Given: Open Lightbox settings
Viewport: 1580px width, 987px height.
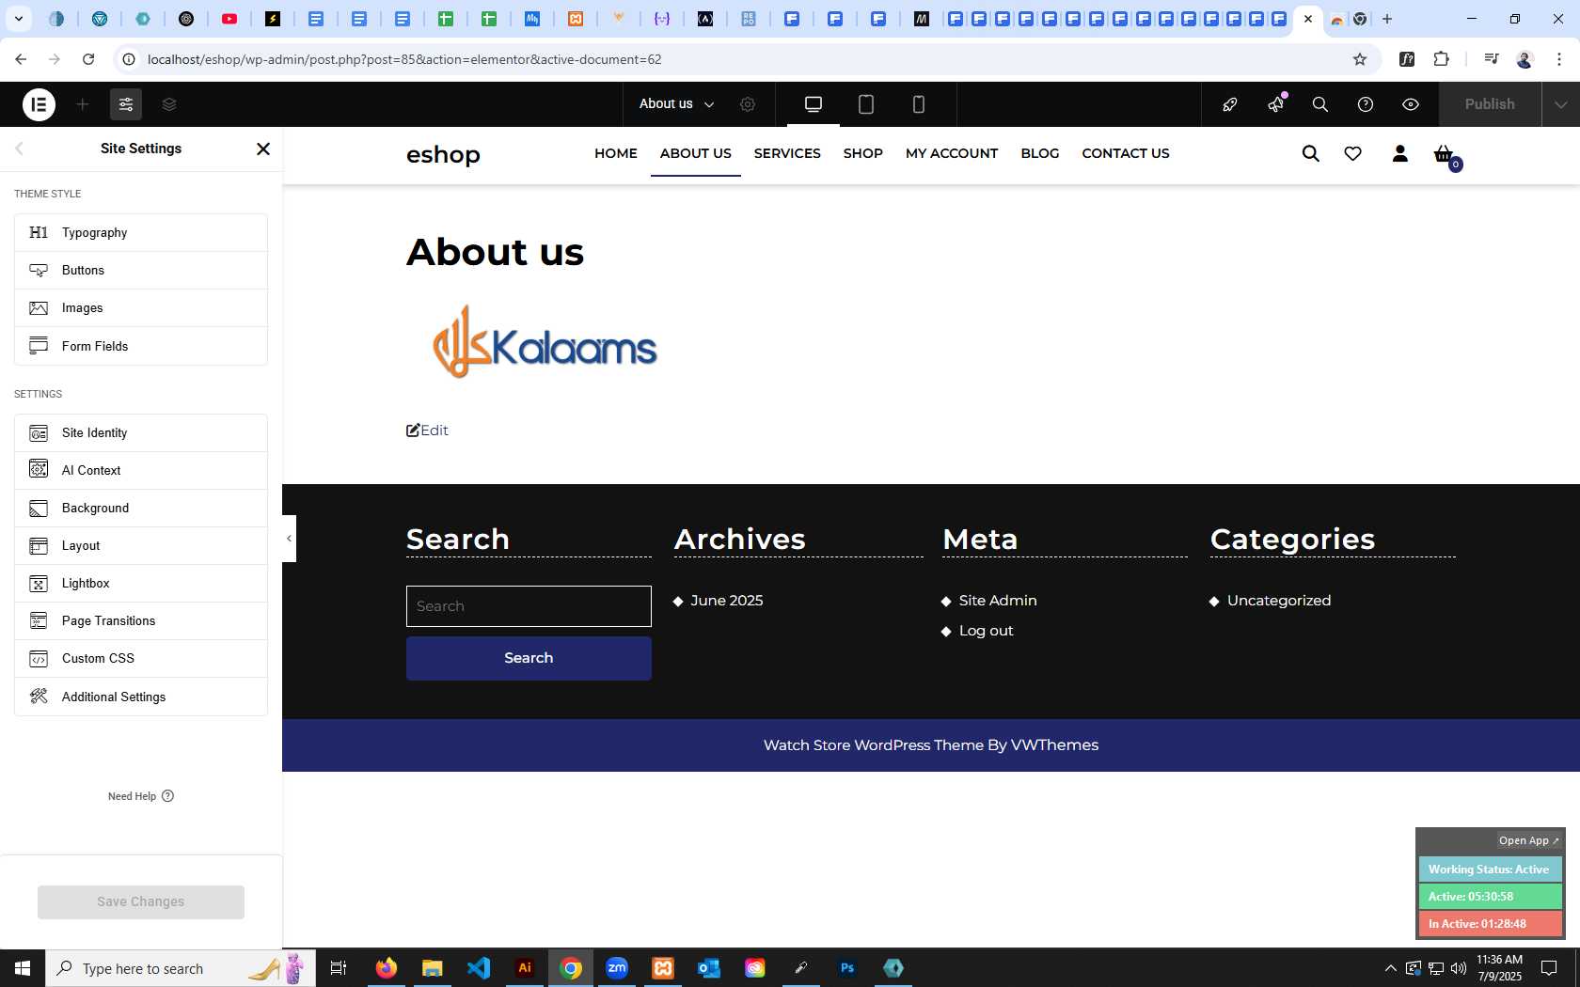Looking at the screenshot, I should [141, 583].
